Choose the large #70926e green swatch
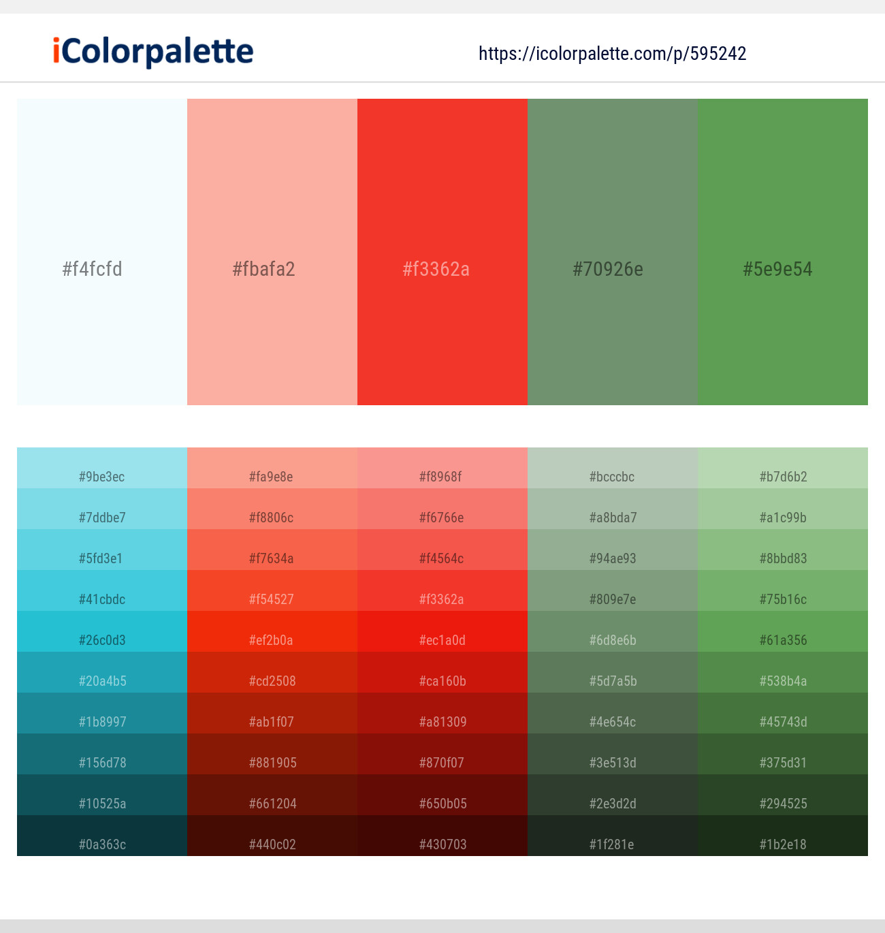 tap(613, 252)
